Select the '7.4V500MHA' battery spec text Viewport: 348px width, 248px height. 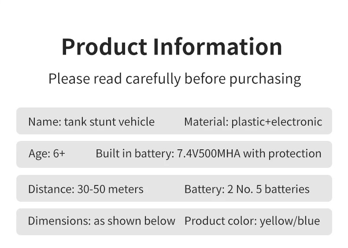click(x=208, y=154)
